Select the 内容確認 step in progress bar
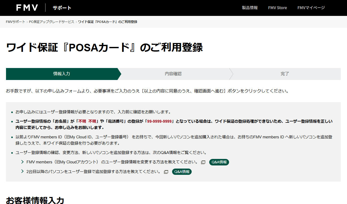 (173, 74)
